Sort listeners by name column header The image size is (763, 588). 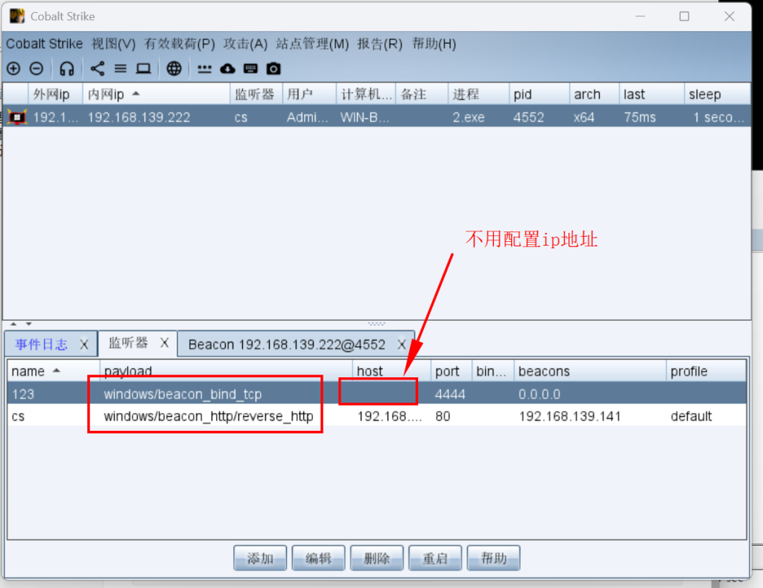point(53,371)
